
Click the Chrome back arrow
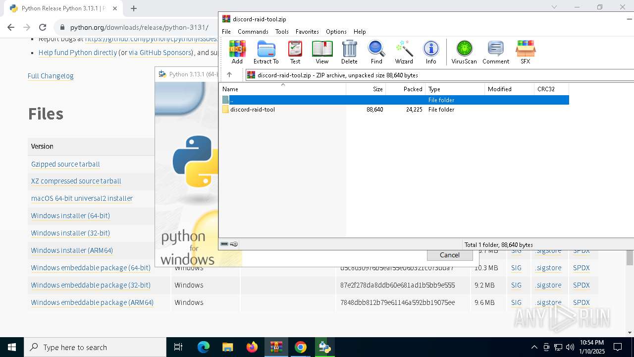point(11,27)
